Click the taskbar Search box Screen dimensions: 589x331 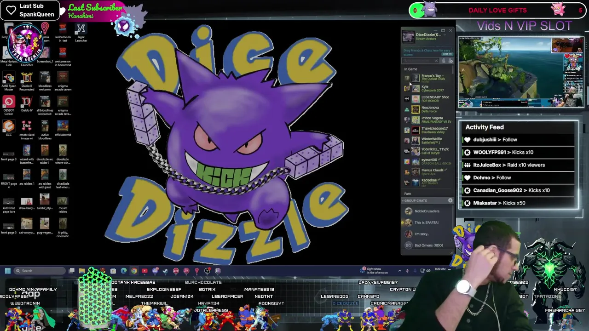pyautogui.click(x=39, y=271)
